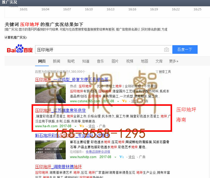Screen dimensions: 210x178
Task: Click V3 badge in ha-rh.com result
Action: pos(81,126)
